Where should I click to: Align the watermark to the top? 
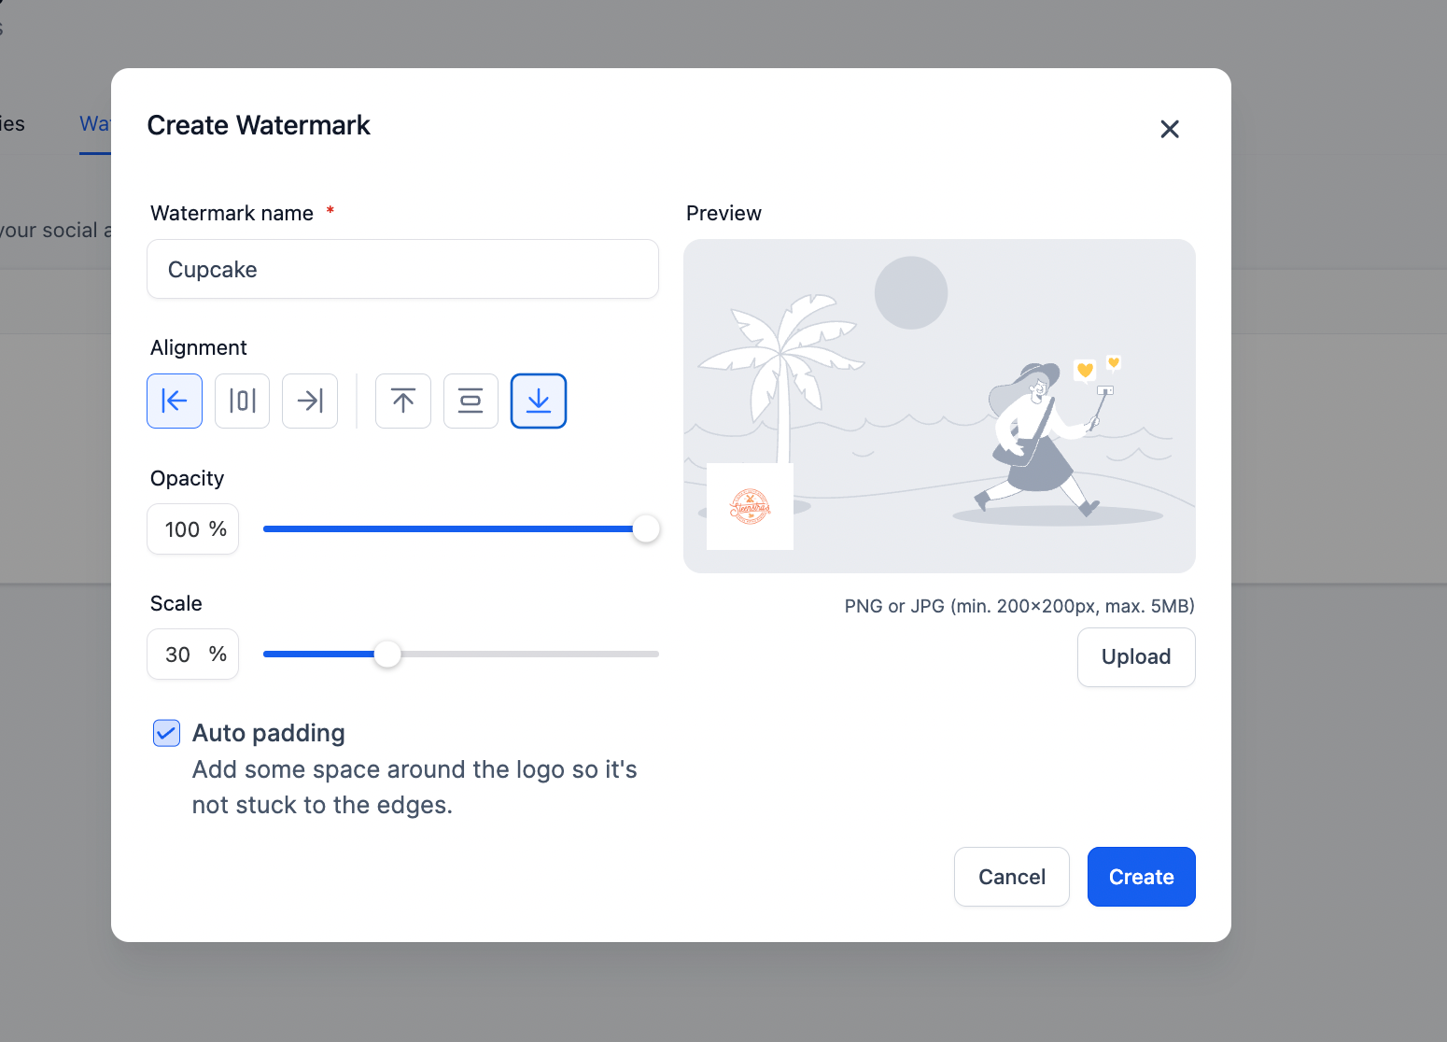(402, 401)
